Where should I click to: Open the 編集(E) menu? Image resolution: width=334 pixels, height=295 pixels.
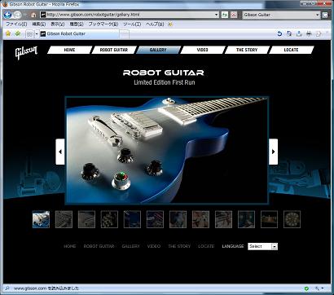[39, 24]
